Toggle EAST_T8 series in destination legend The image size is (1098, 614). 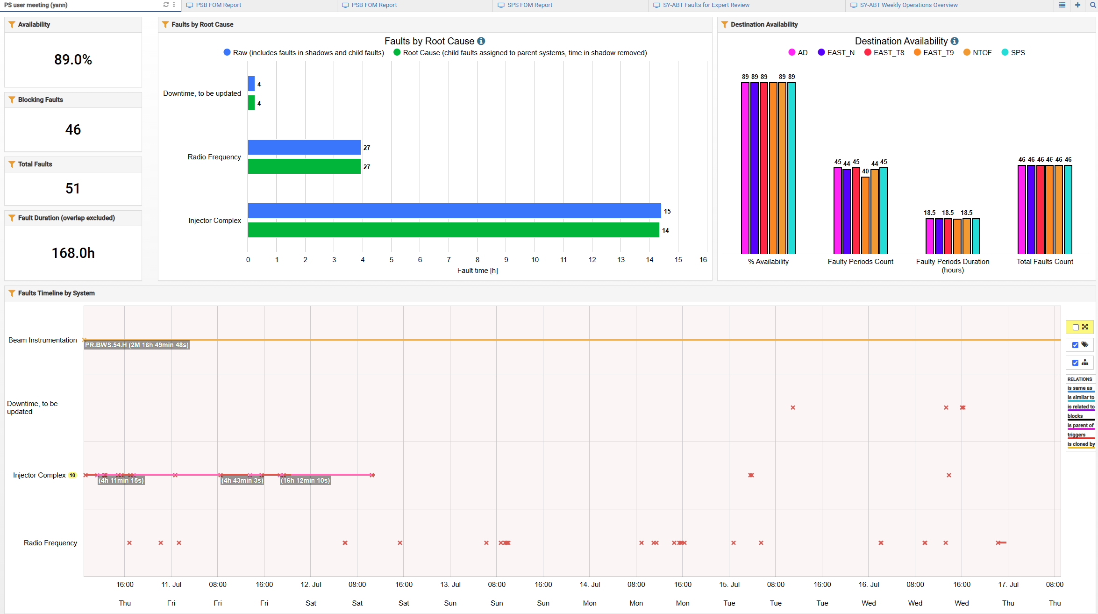point(884,52)
